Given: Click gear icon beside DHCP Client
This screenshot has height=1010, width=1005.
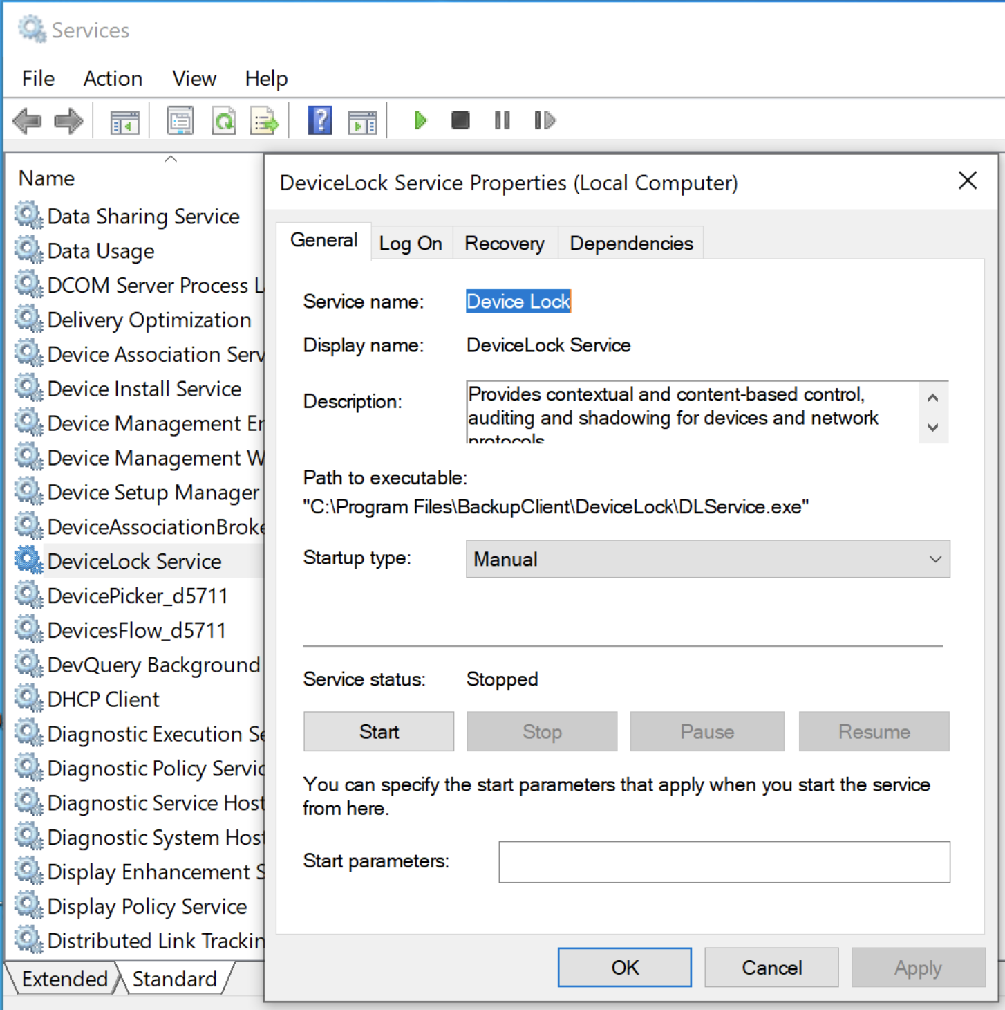Looking at the screenshot, I should 28,698.
